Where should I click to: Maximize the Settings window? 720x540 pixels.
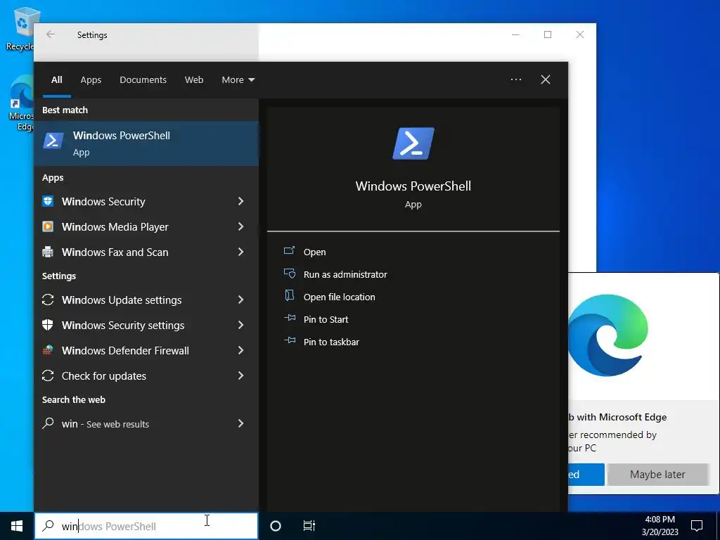pos(547,34)
